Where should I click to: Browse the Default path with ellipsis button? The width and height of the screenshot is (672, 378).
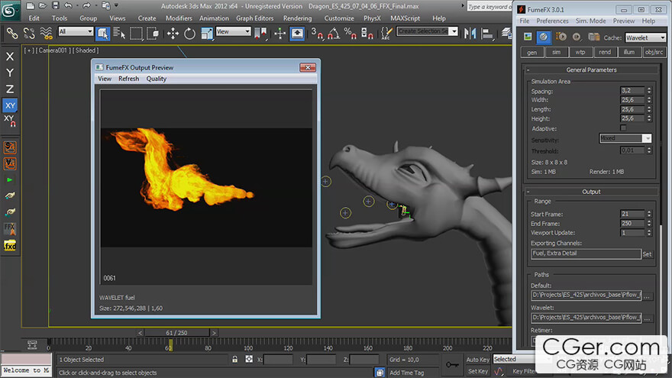point(647,296)
